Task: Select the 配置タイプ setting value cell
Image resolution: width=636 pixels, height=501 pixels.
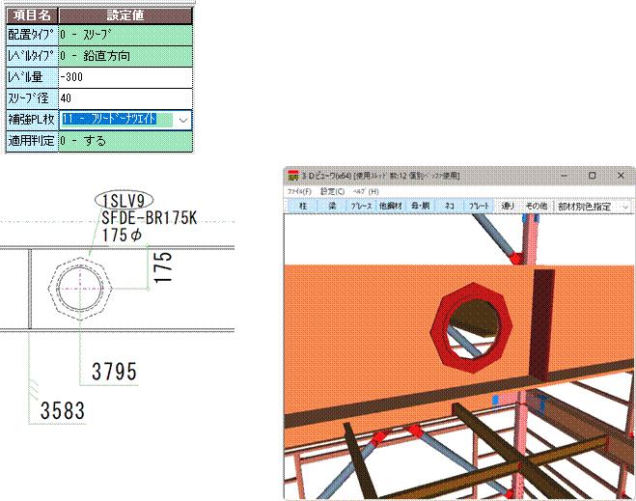Action: click(124, 35)
